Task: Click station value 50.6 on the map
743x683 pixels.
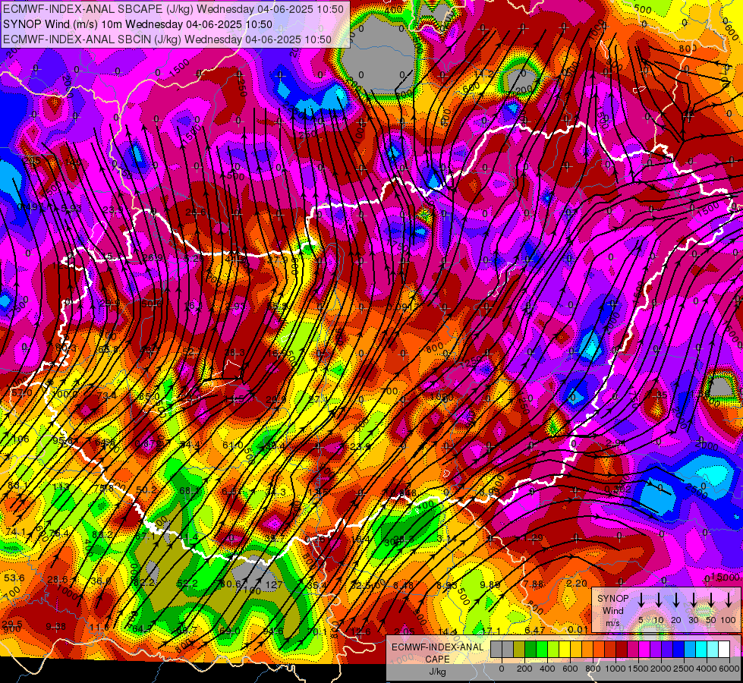Action: [x=152, y=304]
